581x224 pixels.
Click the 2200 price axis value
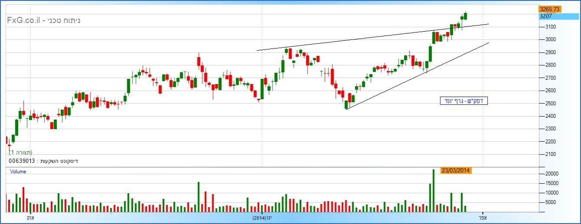click(550, 142)
